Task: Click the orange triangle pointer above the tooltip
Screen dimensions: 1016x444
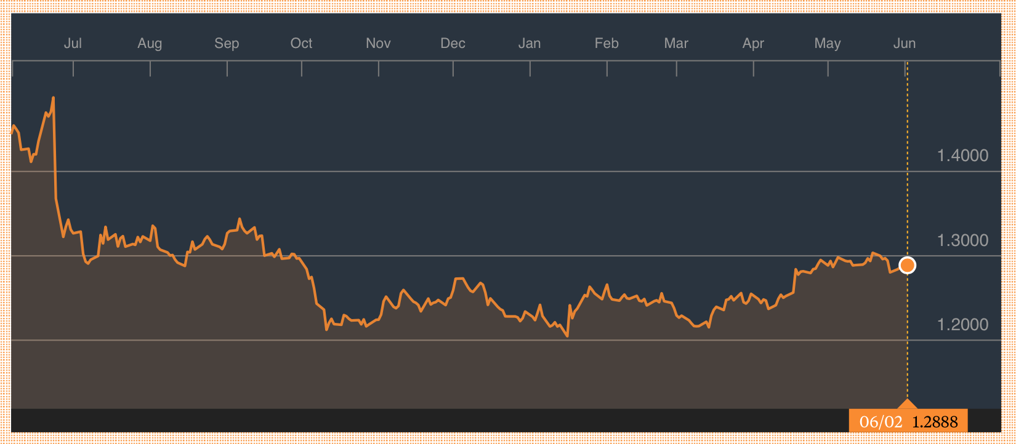Action: coord(907,404)
